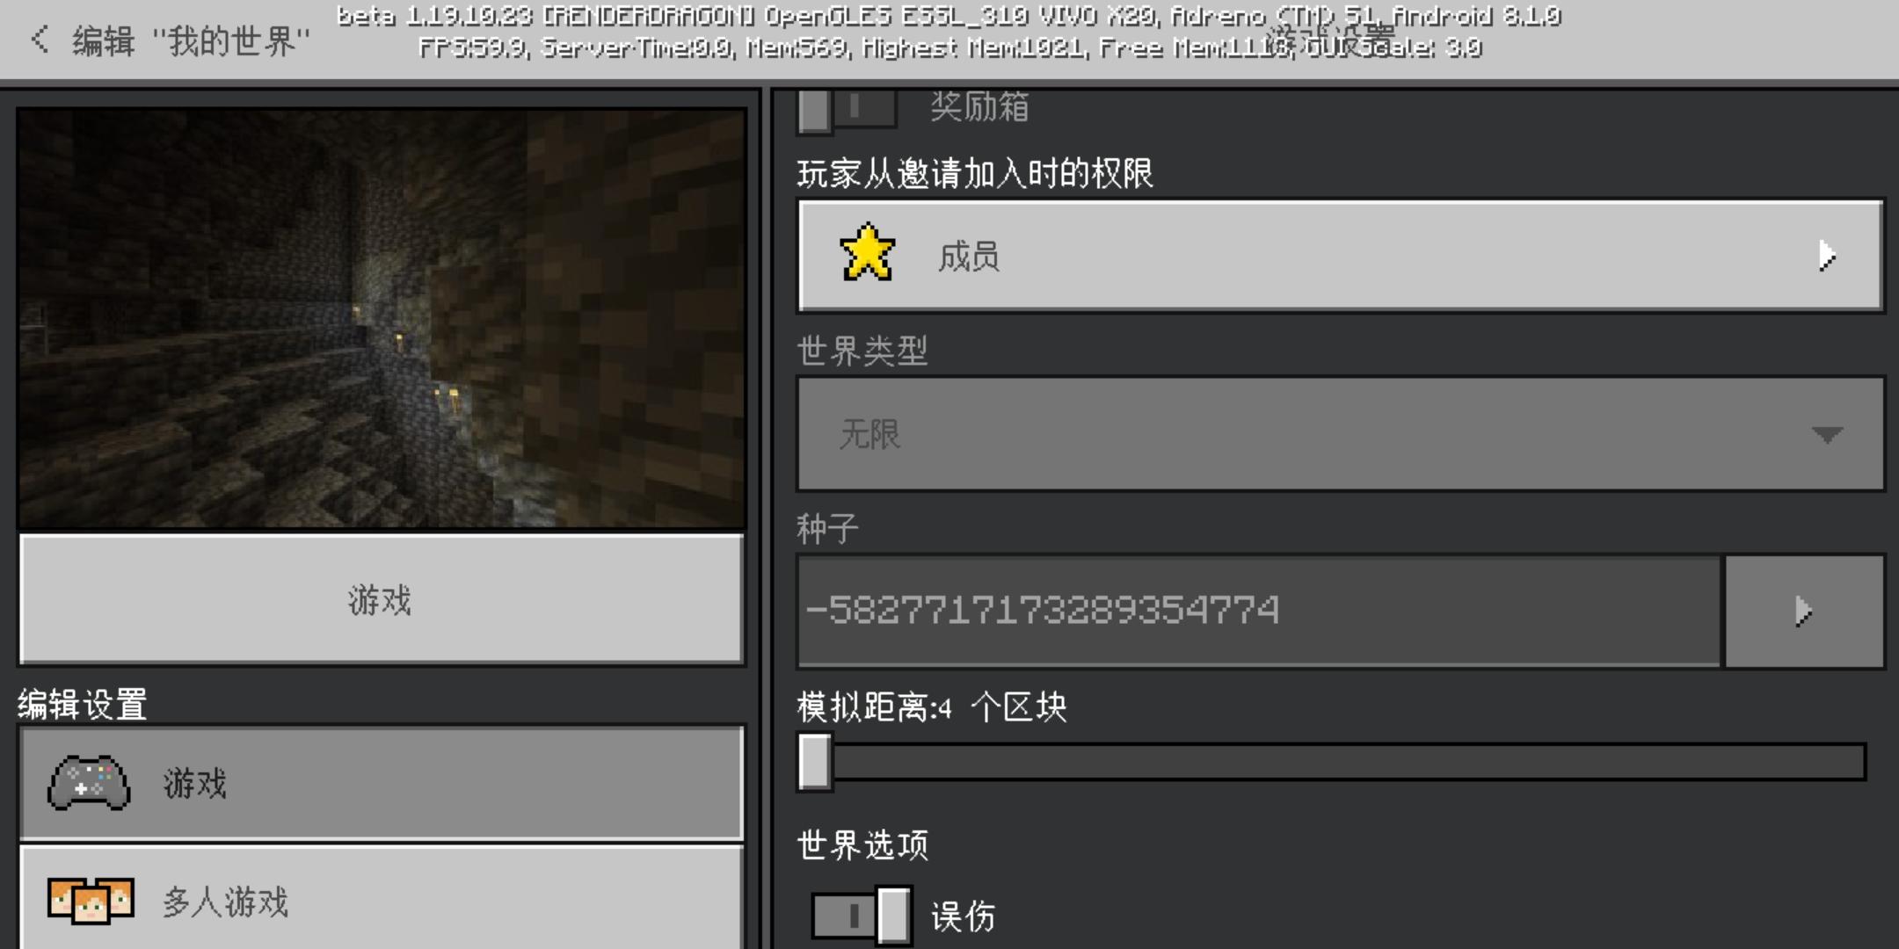Click the right arrow on 成员 row
This screenshot has height=949, width=1899.
tap(1827, 256)
